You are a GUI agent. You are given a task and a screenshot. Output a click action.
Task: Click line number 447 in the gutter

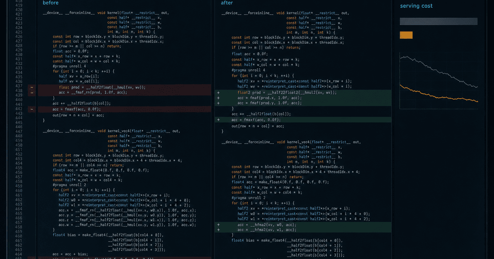click(x=19, y=132)
